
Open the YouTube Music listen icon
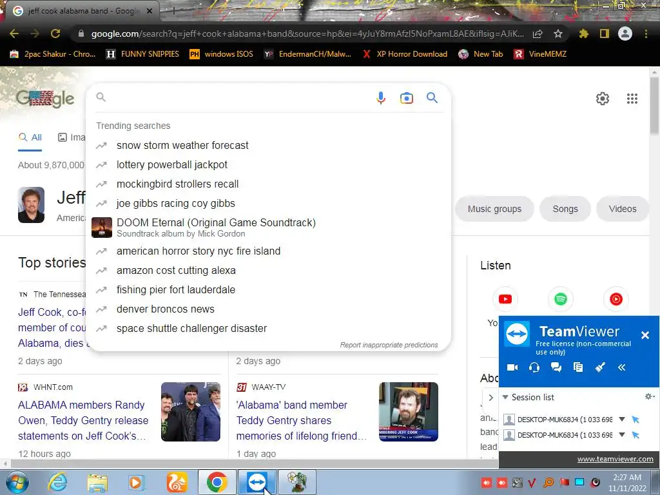tap(616, 299)
